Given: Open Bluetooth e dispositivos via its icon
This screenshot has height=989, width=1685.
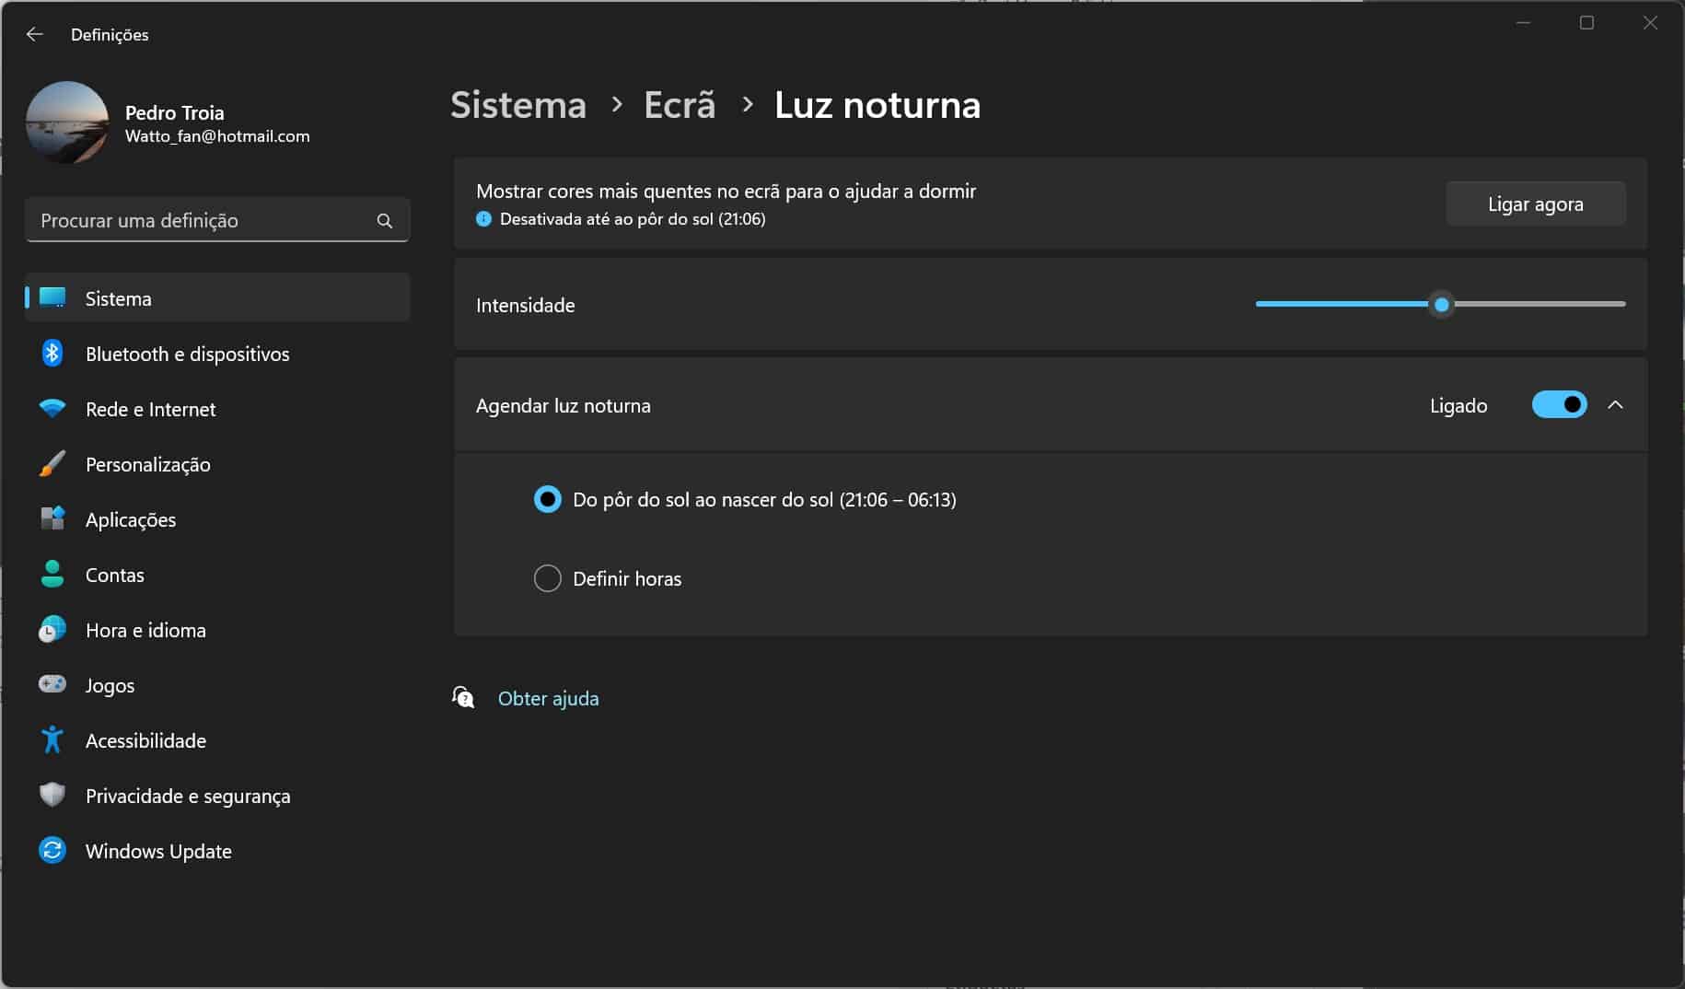Looking at the screenshot, I should coord(52,354).
